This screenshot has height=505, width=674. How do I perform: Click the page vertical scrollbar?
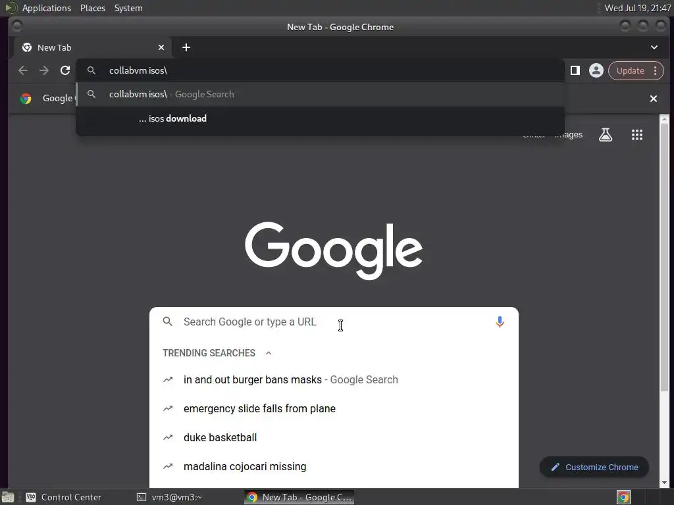click(665, 258)
